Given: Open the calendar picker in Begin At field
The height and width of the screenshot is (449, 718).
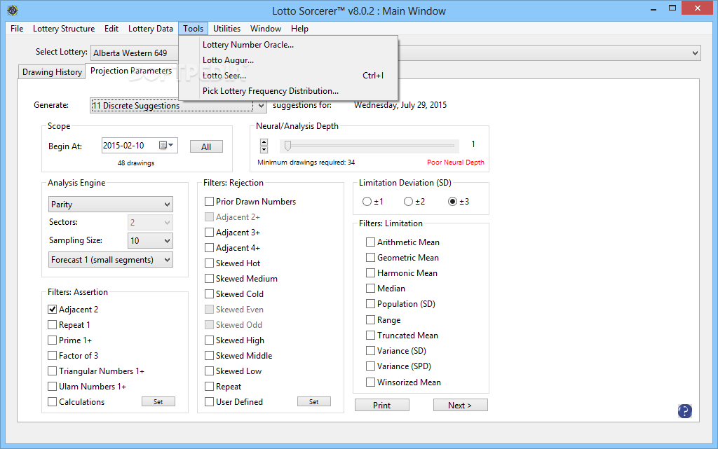Looking at the screenshot, I should point(165,146).
